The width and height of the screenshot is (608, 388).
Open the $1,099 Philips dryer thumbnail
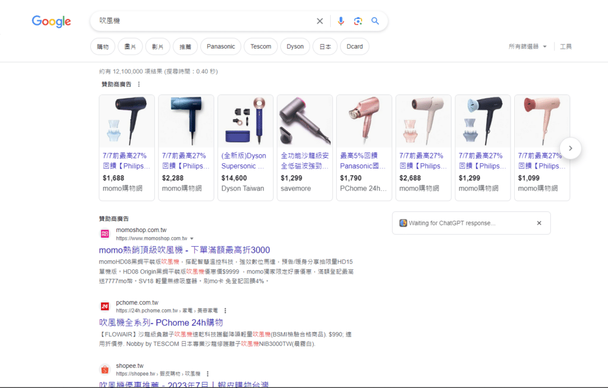point(542,121)
